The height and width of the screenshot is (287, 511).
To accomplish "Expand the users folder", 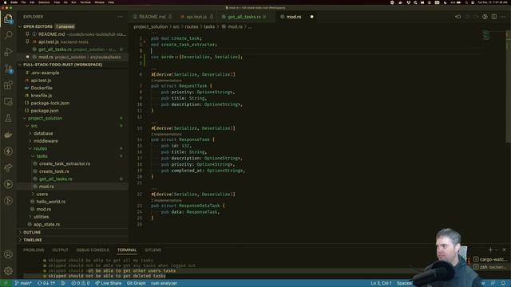I will point(33,195).
